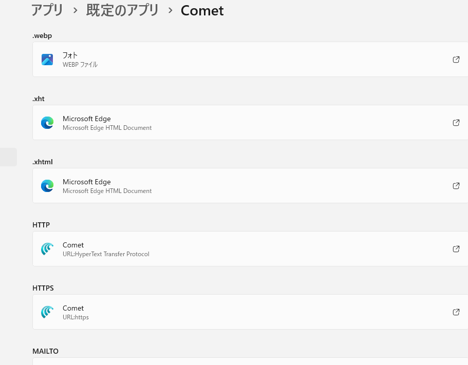Click the Microsoft Edge icon under .xht
468x365 pixels.
47,123
